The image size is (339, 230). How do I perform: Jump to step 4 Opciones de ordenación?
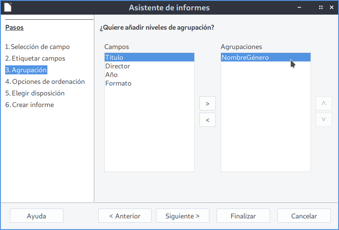tap(45, 81)
